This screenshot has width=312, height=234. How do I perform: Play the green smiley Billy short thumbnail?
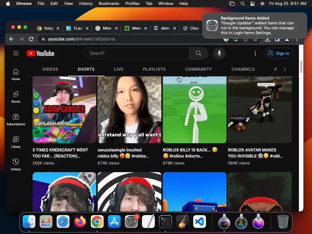[x=195, y=110]
